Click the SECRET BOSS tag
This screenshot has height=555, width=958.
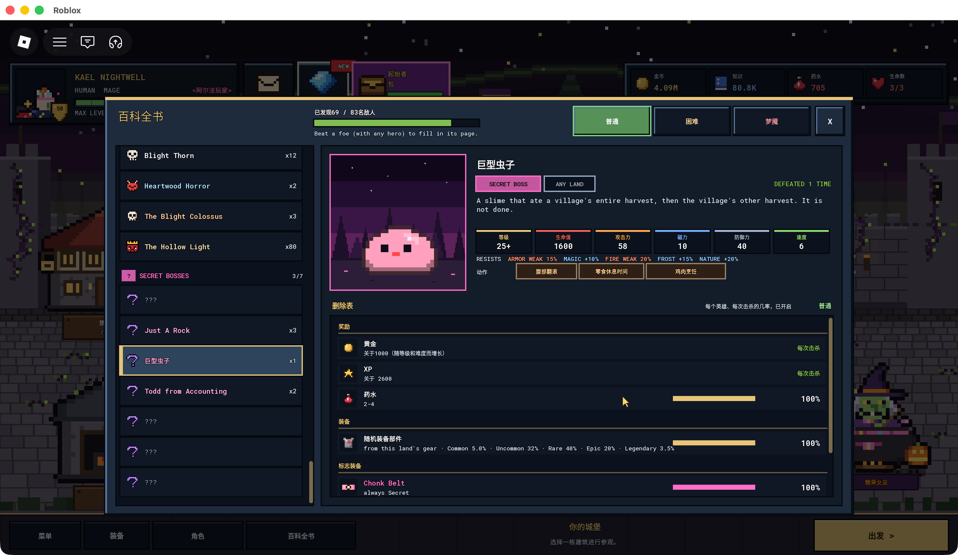click(x=508, y=184)
